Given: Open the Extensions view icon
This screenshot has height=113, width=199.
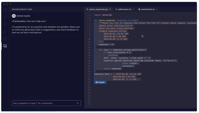Looking at the screenshot, I should (x=5, y=39).
